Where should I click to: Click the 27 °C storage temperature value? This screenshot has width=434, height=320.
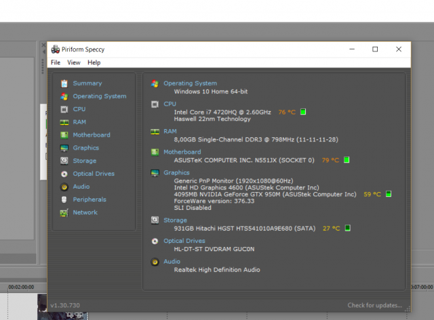pyautogui.click(x=332, y=229)
